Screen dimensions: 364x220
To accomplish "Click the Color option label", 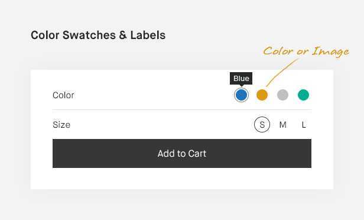I will 63,95.
